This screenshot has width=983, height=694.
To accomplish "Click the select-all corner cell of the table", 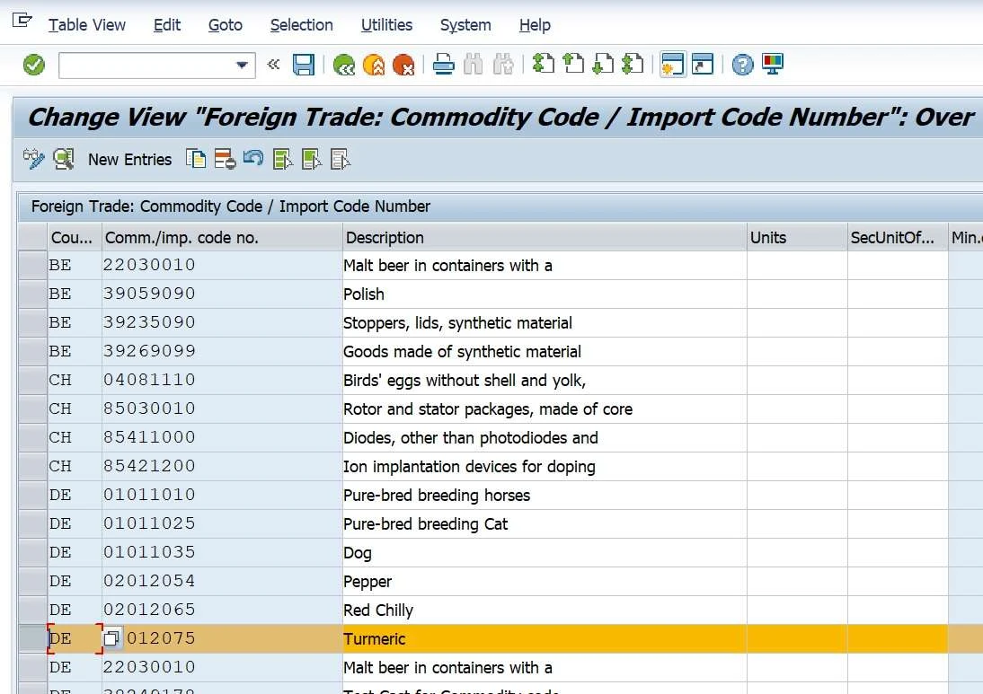I will tap(32, 237).
